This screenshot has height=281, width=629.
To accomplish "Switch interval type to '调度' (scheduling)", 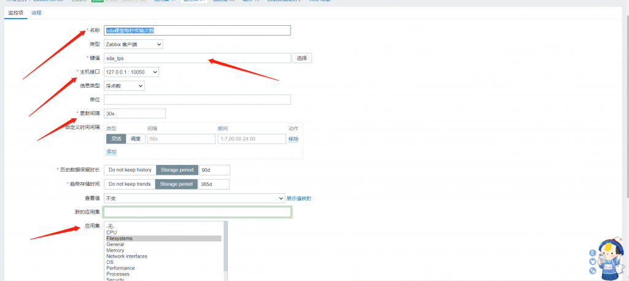I will tap(135, 139).
